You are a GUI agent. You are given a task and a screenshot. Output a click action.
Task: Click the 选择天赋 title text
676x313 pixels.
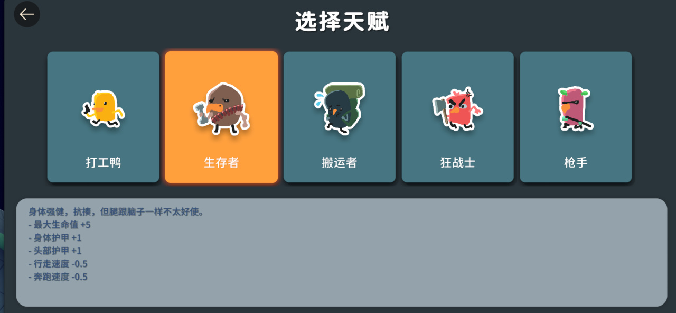click(342, 22)
